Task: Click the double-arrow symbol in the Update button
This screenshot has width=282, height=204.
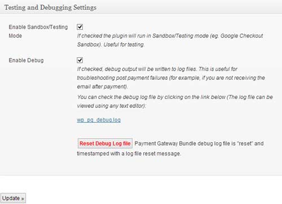Action: pos(23,199)
